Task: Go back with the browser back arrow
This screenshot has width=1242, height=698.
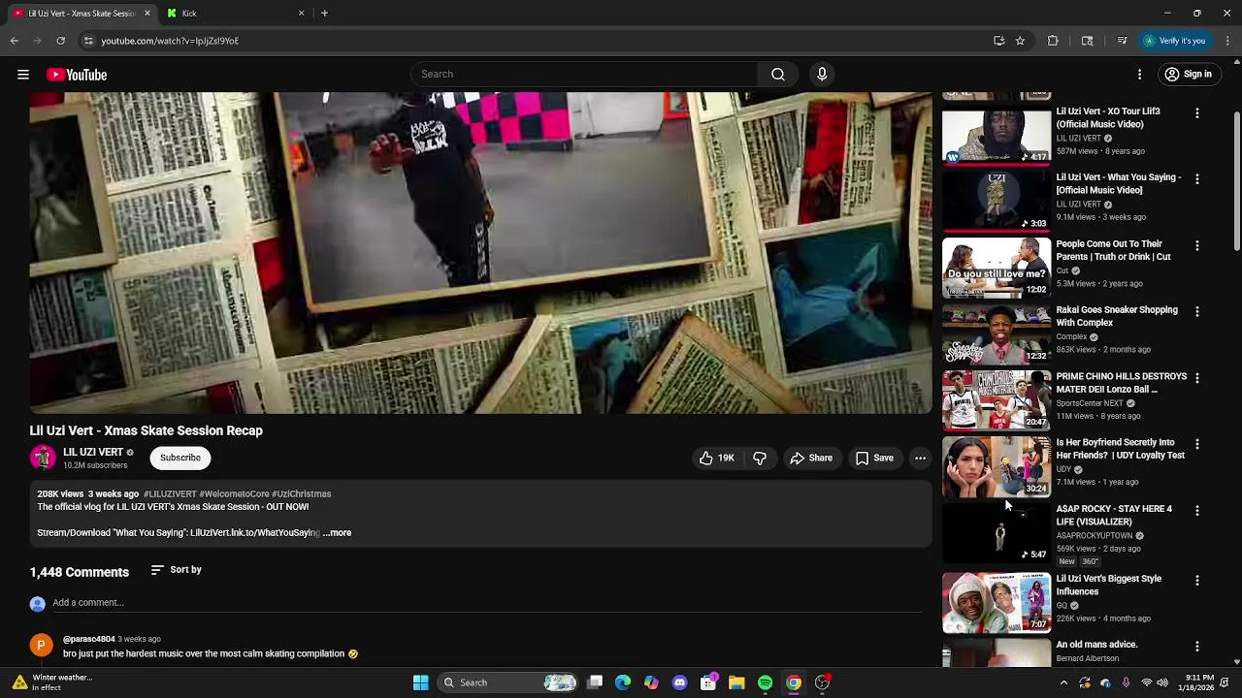Action: (x=15, y=41)
